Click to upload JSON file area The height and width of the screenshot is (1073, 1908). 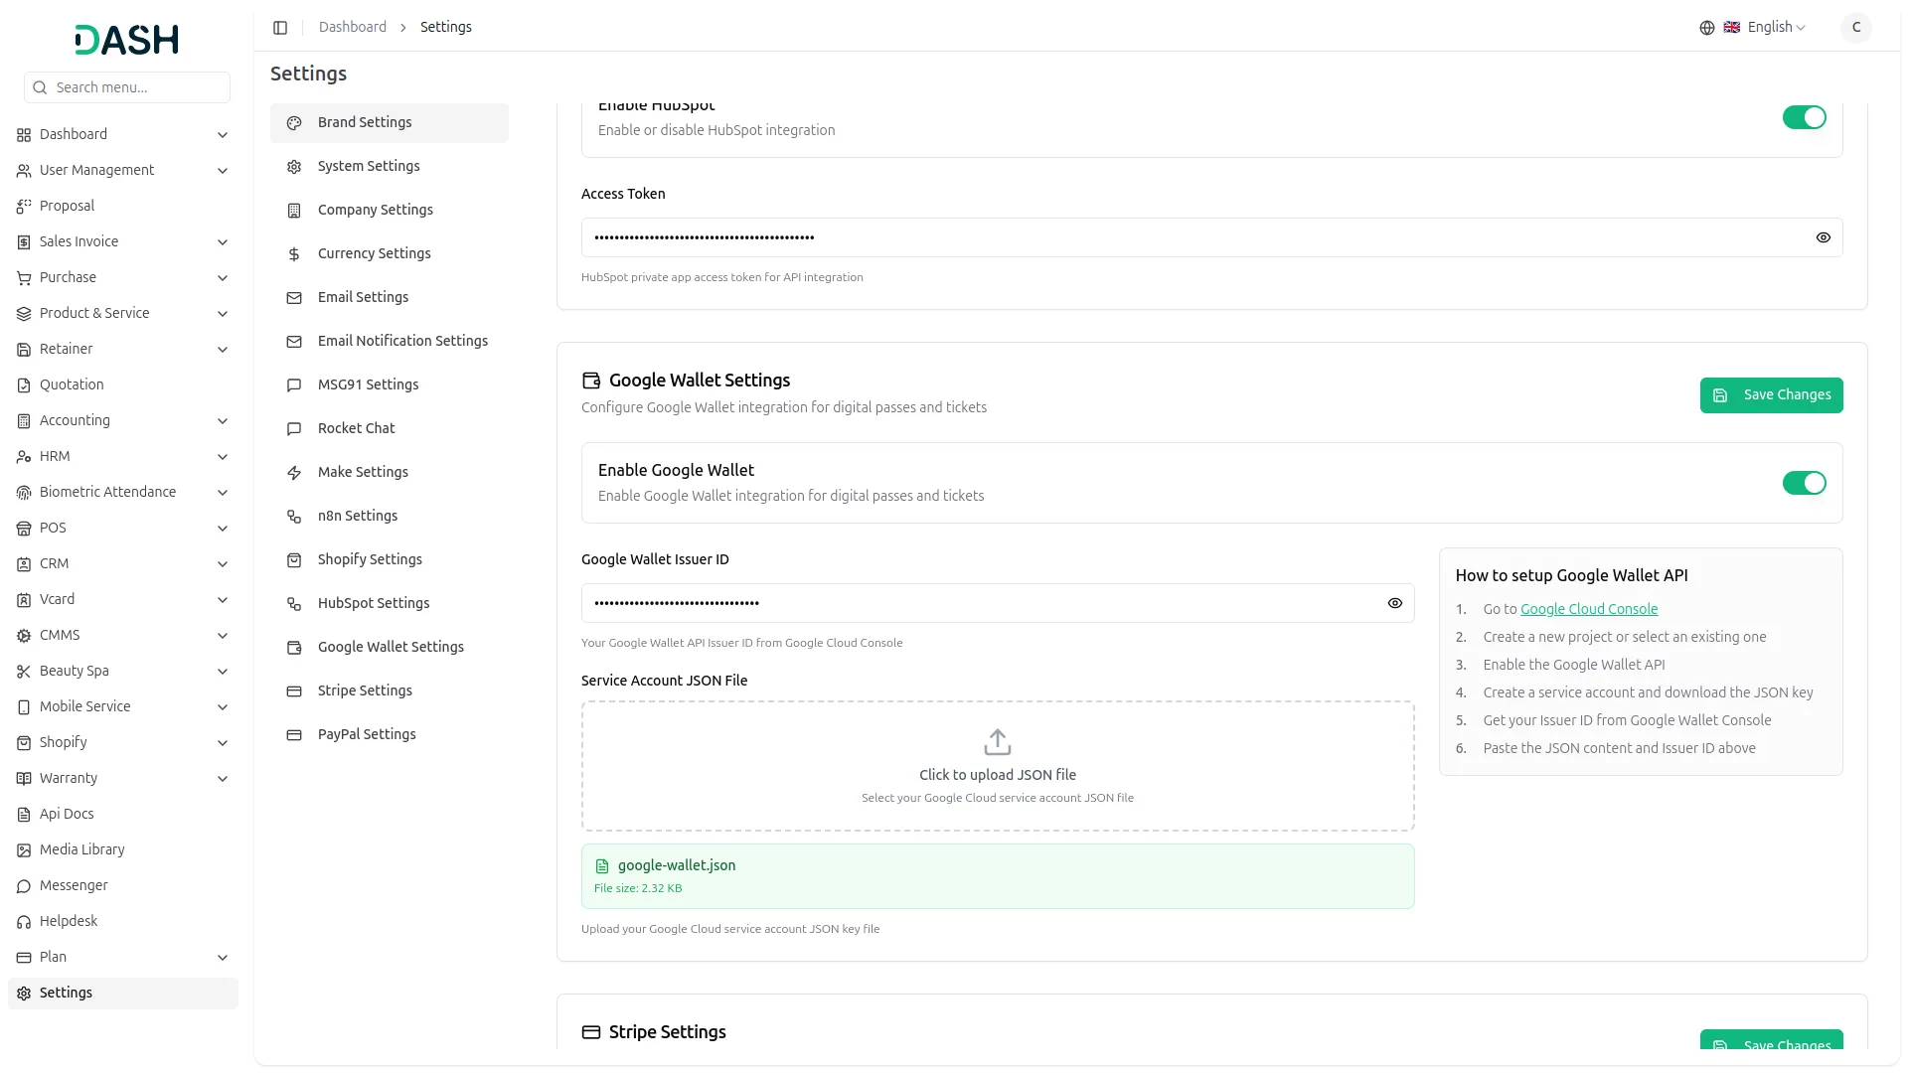(x=997, y=765)
